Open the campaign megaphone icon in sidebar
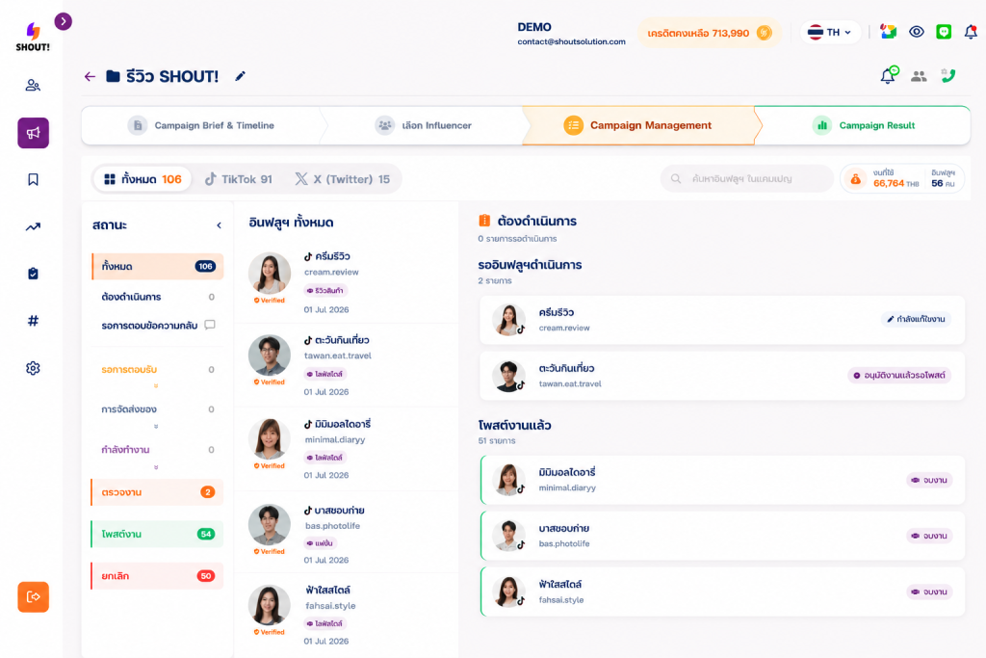Viewport: 986px width, 658px height. [x=33, y=133]
